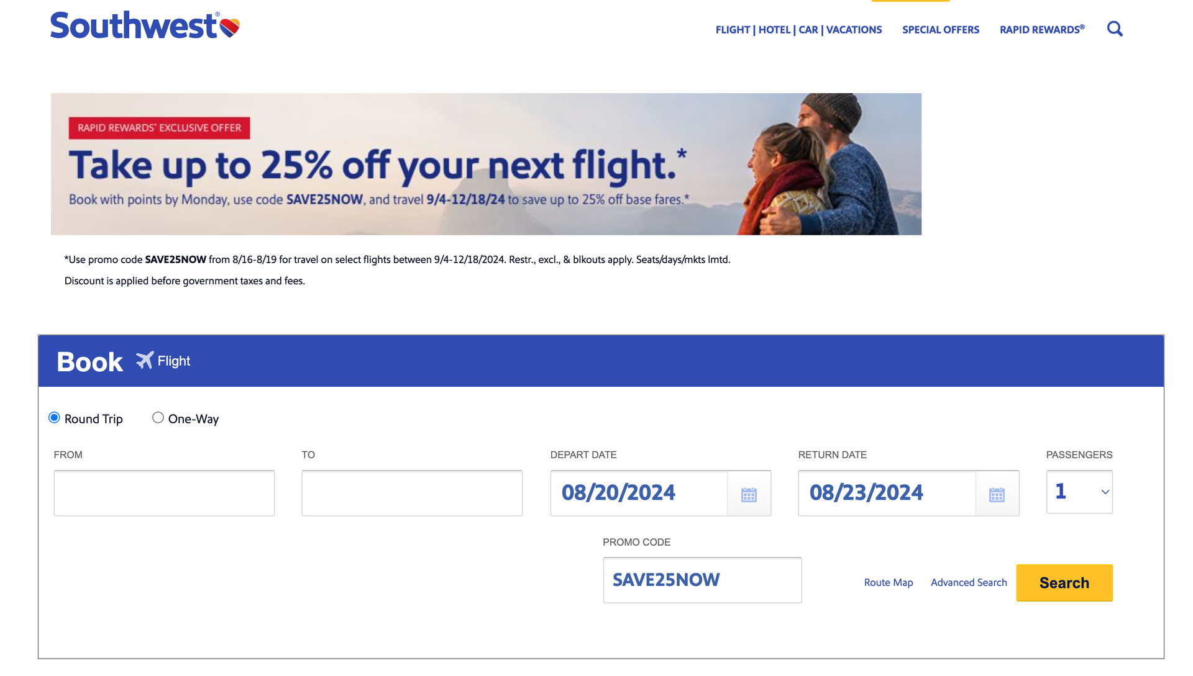
Task: Open the depart date calendar picker
Action: tap(749, 493)
